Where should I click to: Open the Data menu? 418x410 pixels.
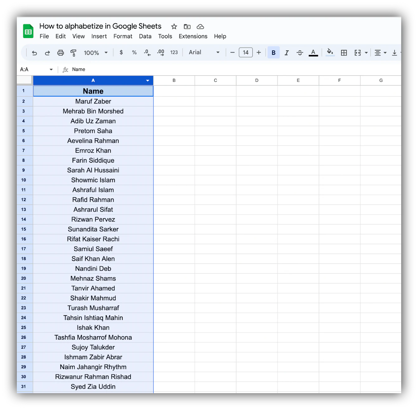(145, 36)
